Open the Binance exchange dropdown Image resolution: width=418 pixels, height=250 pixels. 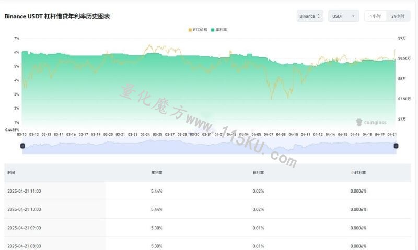pyautogui.click(x=310, y=16)
